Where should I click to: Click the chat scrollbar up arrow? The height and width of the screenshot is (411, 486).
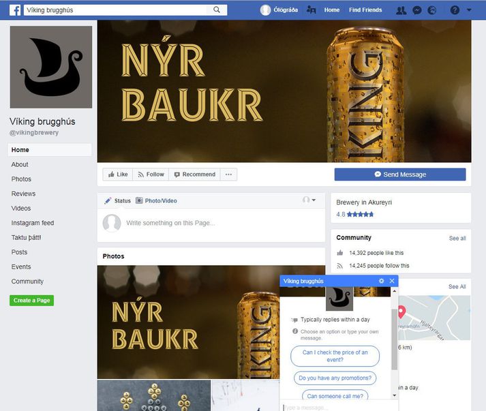(x=394, y=291)
